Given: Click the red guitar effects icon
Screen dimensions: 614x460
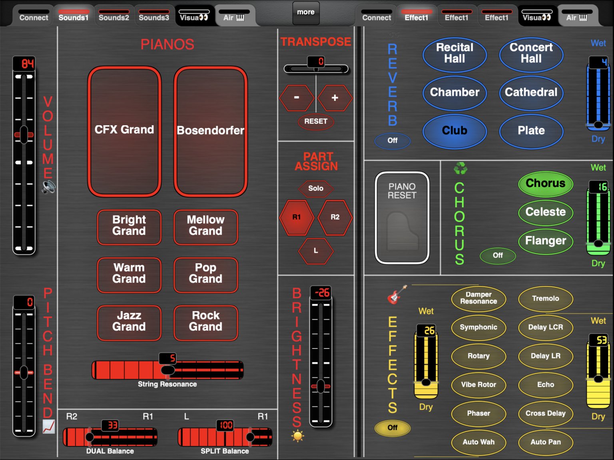Looking at the screenshot, I should click(397, 295).
